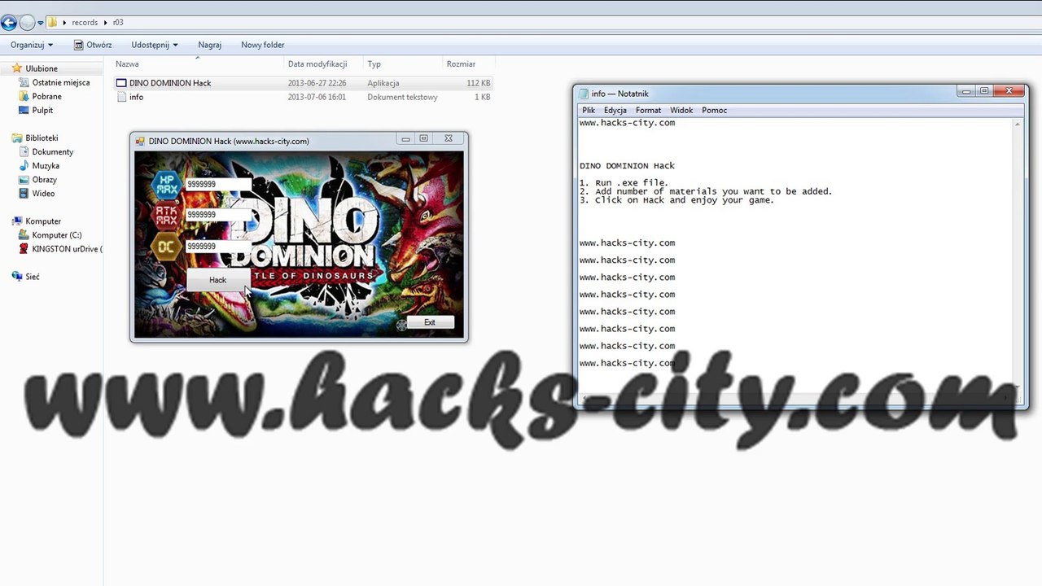
Task: Click the Muzyka note icon
Action: coord(24,165)
